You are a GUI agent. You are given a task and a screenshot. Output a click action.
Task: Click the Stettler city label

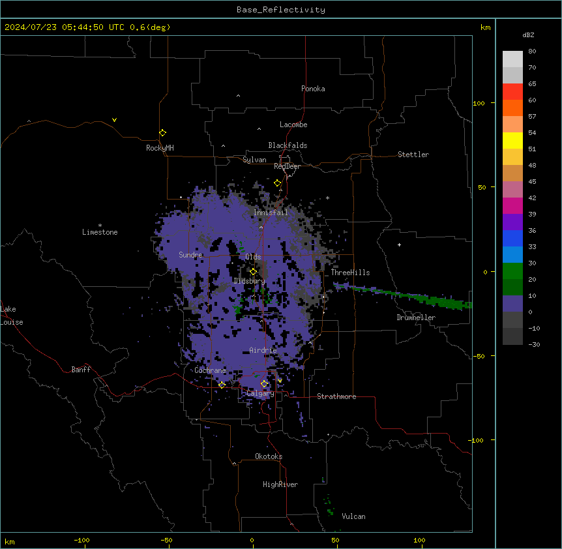(413, 155)
